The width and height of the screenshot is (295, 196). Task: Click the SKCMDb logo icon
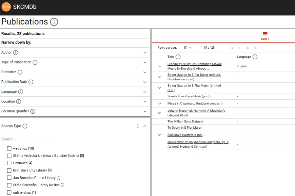[x=6, y=7]
